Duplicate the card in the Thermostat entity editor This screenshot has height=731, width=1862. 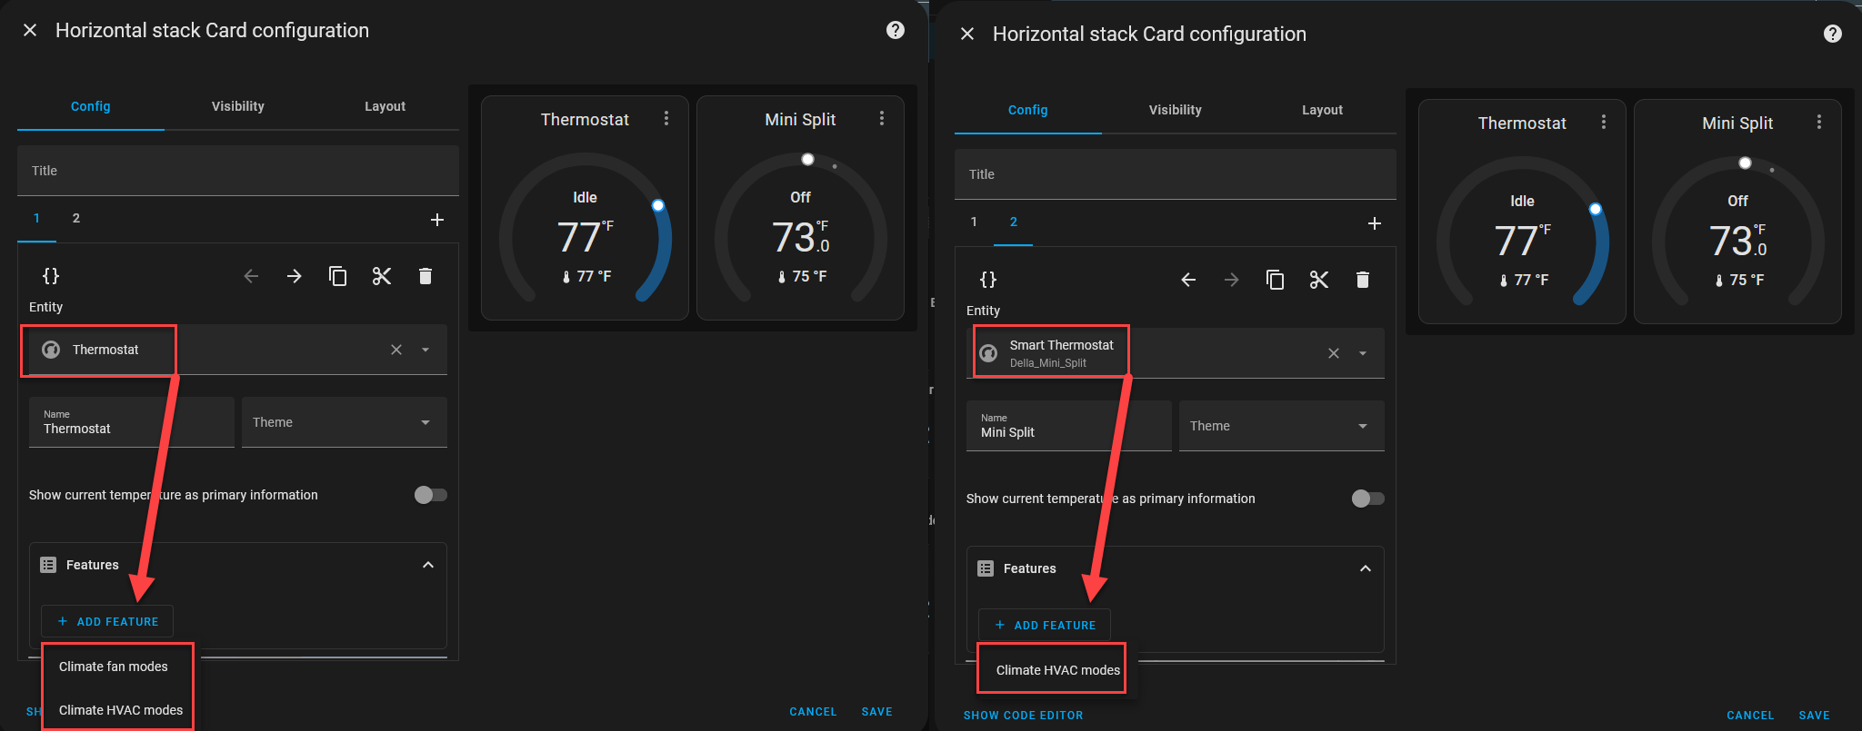[x=337, y=276]
